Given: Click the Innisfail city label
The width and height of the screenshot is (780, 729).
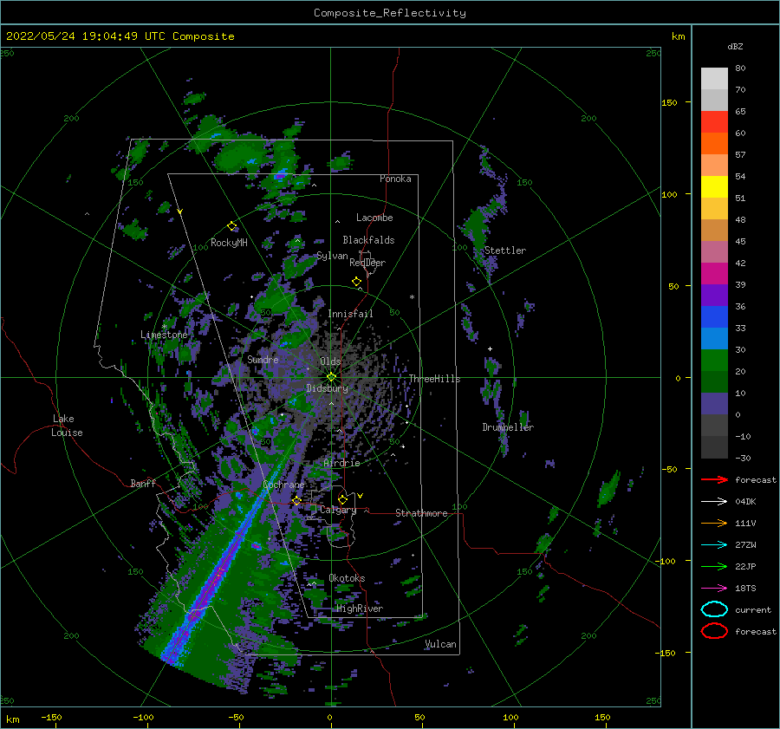Looking at the screenshot, I should [350, 314].
